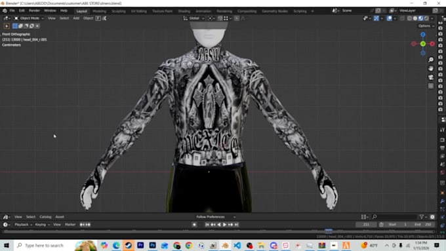Viewport: 446px width, 251px height.
Task: Click the green Y axis gizmo ball
Action: coord(423,44)
